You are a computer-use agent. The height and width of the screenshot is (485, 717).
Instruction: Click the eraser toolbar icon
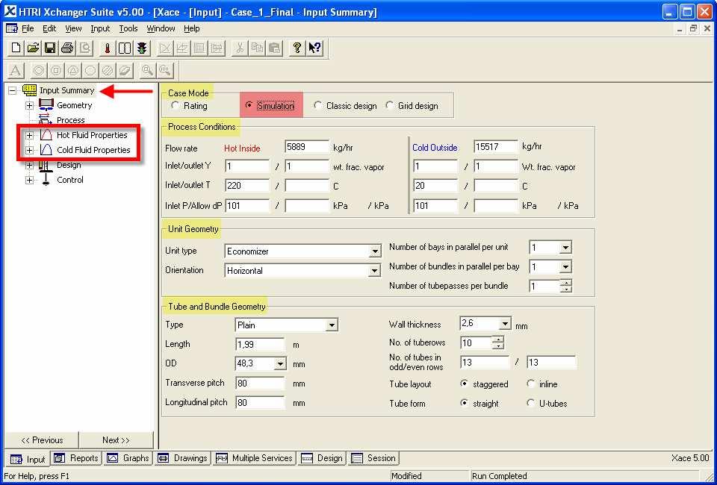(x=125, y=70)
